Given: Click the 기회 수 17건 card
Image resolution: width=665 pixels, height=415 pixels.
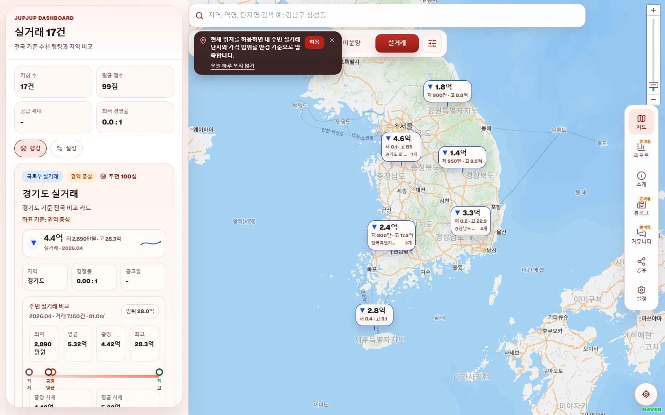Looking at the screenshot, I should click(53, 82).
